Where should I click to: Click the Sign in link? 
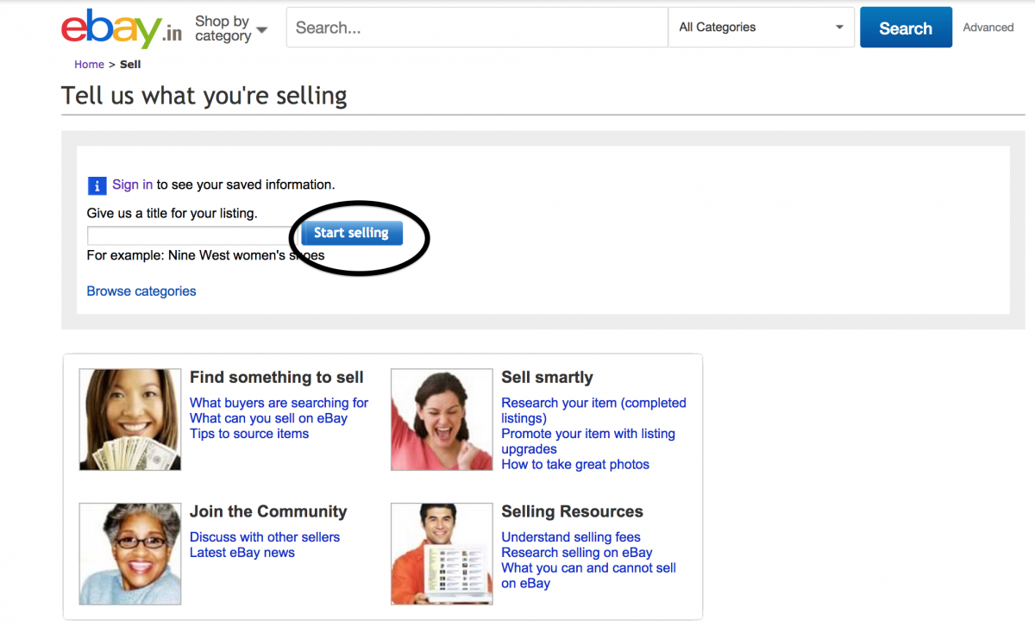pyautogui.click(x=132, y=185)
